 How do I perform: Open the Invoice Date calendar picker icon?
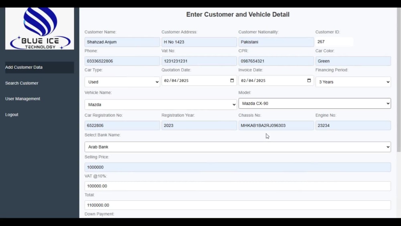pos(309,80)
